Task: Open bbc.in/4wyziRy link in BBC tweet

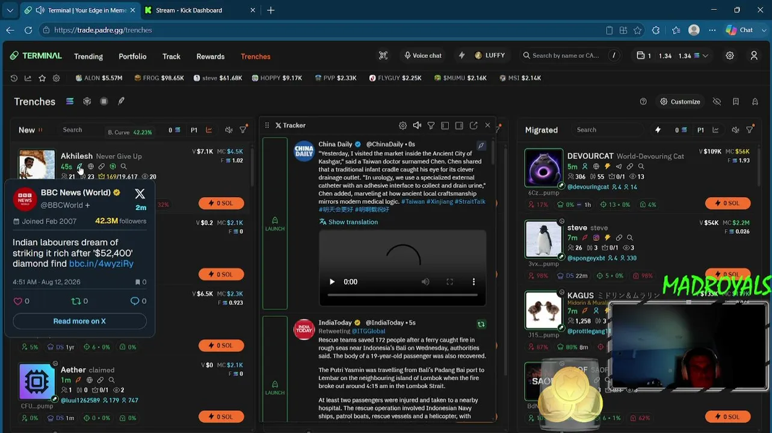Action: [x=101, y=263]
